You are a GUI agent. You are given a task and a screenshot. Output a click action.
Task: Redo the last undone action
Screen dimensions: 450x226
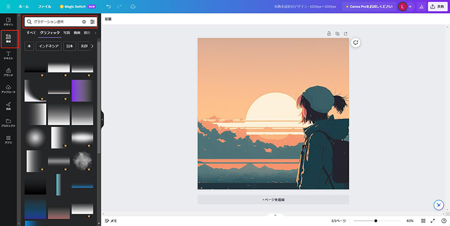(x=119, y=6)
